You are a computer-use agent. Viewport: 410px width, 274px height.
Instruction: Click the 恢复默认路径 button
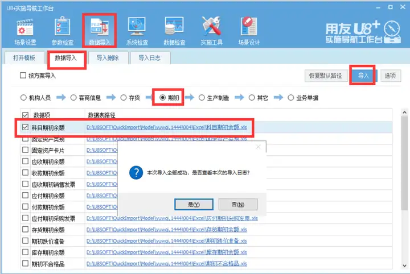pyautogui.click(x=326, y=76)
